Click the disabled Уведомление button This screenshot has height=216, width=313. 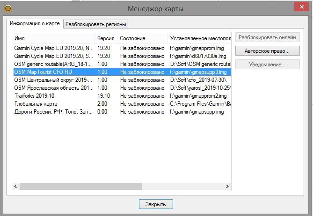(x=267, y=65)
